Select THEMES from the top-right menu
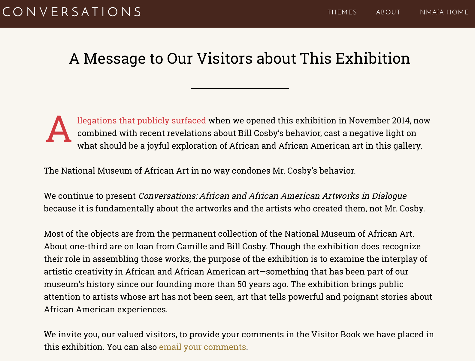 (x=342, y=12)
